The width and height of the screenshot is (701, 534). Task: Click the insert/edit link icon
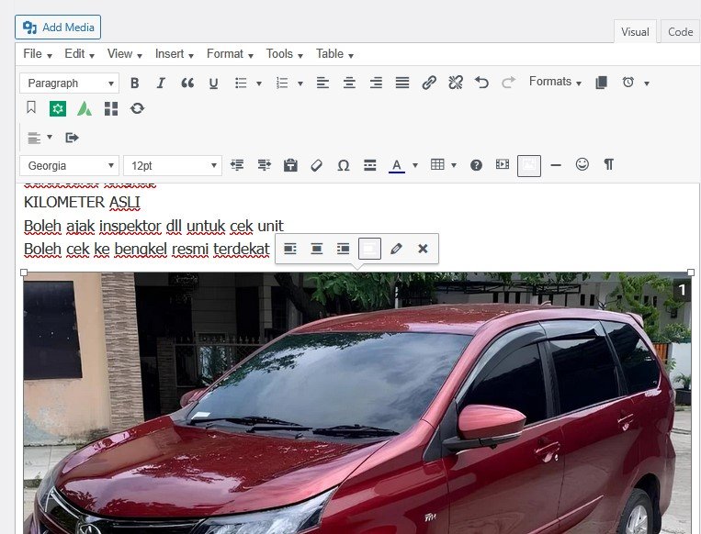tap(429, 83)
